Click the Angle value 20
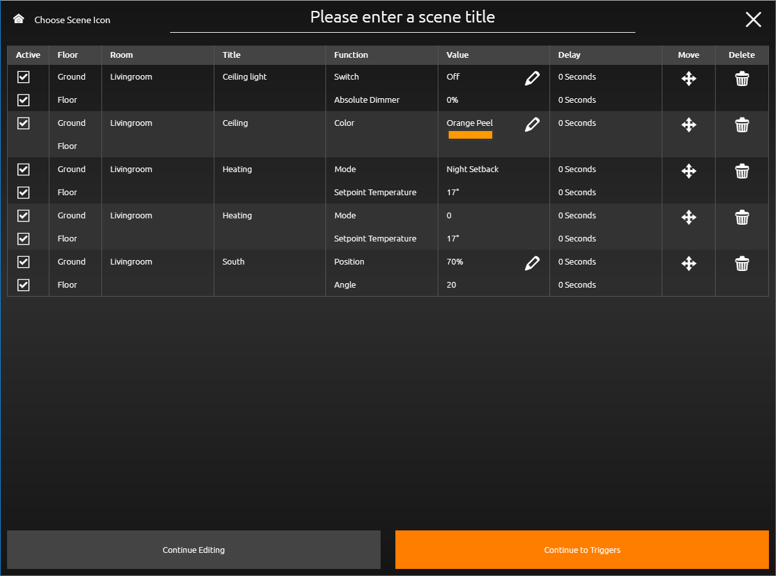776x576 pixels. coord(451,285)
